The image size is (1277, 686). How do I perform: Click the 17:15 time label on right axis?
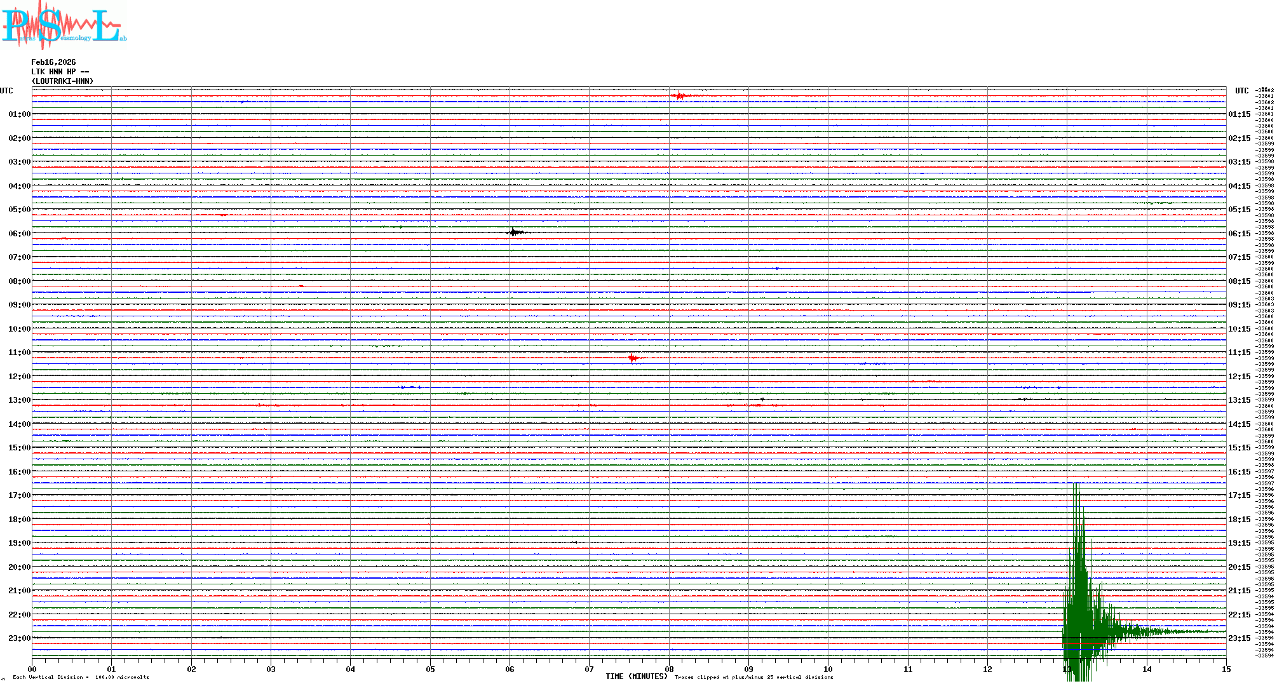click(1239, 495)
